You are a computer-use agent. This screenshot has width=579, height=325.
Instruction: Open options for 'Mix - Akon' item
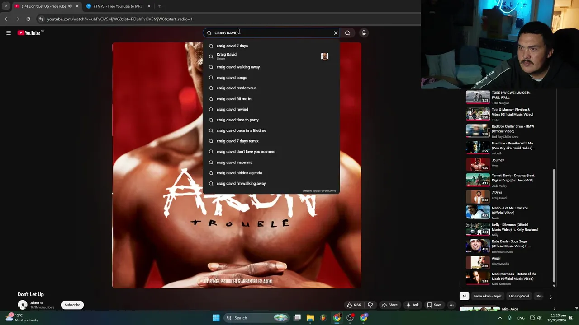555,309
